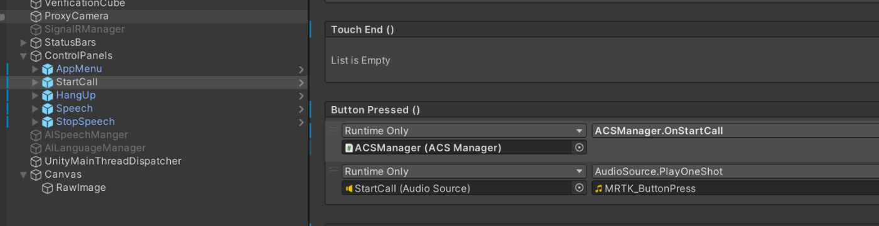Click the MRTK_ButtonPress audio clip field
Viewport: 879px width, 226px height.
[x=735, y=188]
